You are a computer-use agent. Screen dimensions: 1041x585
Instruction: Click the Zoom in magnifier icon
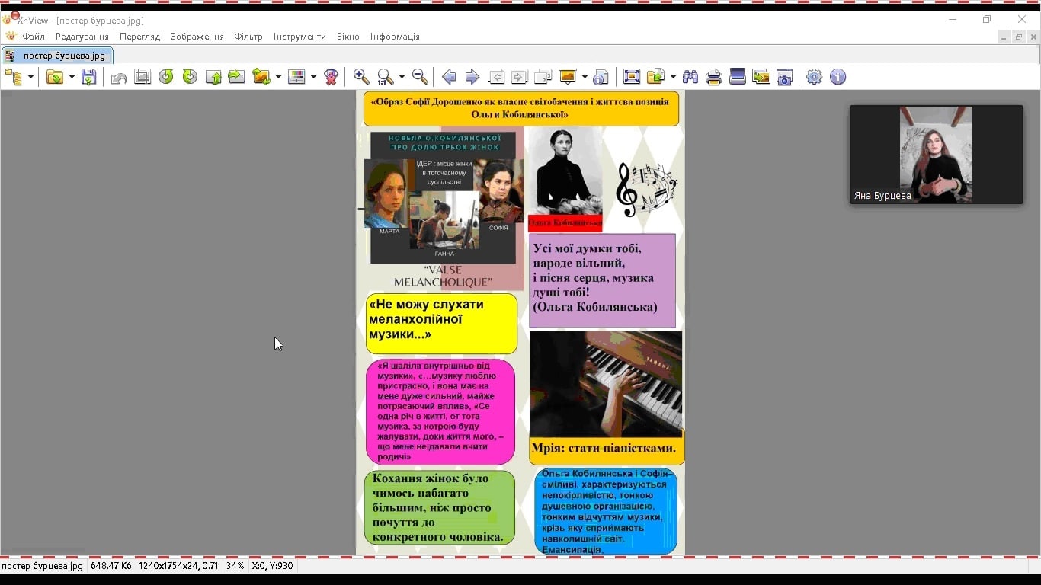(361, 77)
